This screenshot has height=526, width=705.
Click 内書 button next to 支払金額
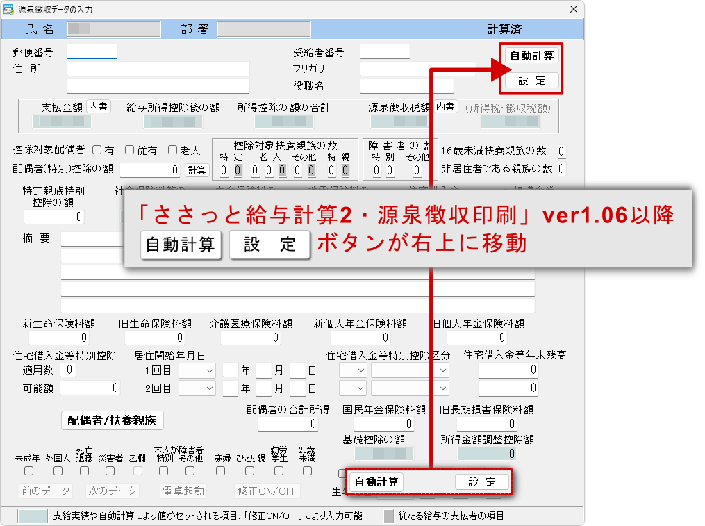pos(98,106)
